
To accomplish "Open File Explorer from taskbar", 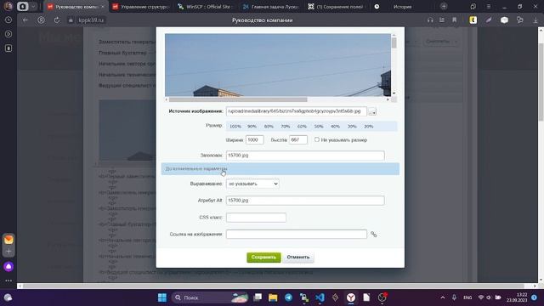I will pos(273,297).
